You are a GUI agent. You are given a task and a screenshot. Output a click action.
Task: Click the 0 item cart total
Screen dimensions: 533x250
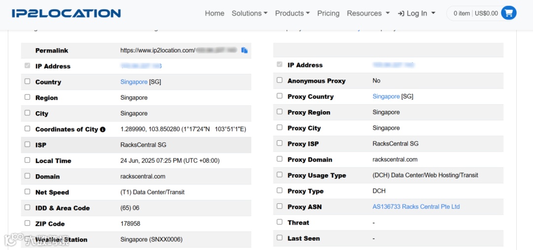coord(461,13)
